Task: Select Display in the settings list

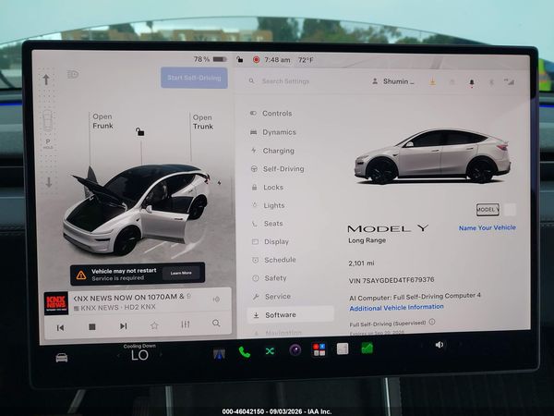Action: 271,242
